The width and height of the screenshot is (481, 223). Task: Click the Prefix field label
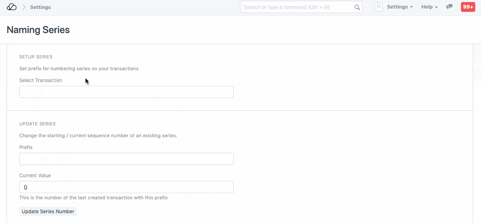pyautogui.click(x=26, y=147)
